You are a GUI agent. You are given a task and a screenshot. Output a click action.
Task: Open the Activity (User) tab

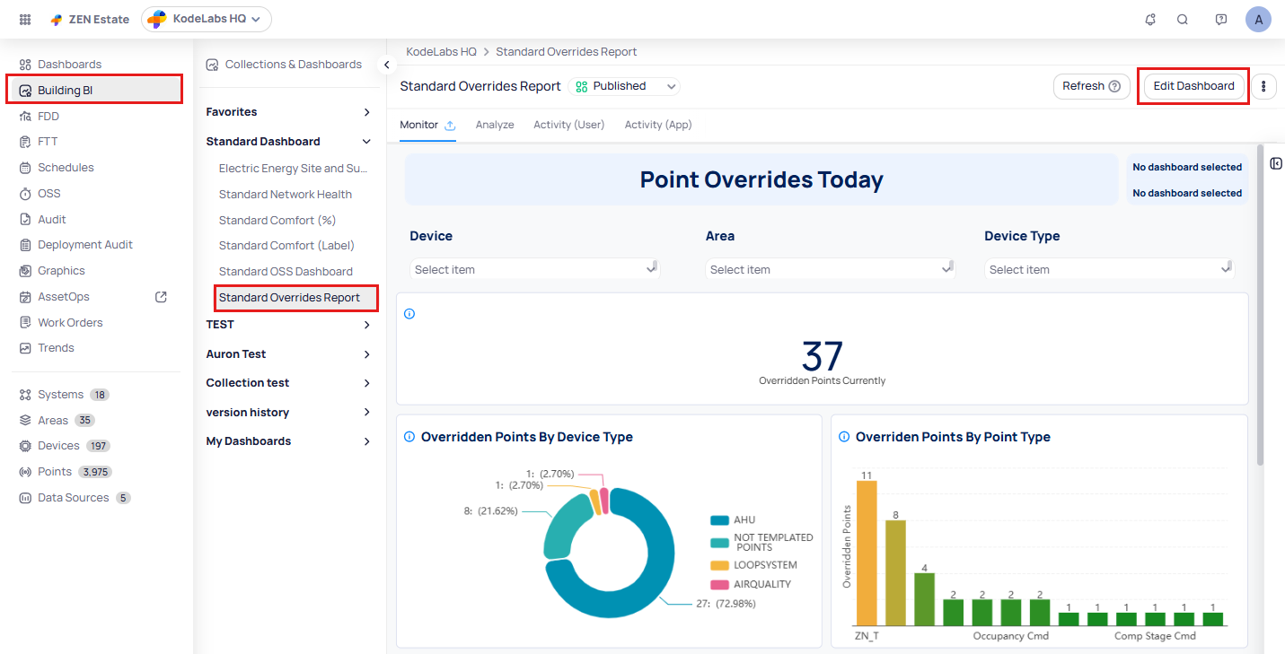[x=568, y=125]
